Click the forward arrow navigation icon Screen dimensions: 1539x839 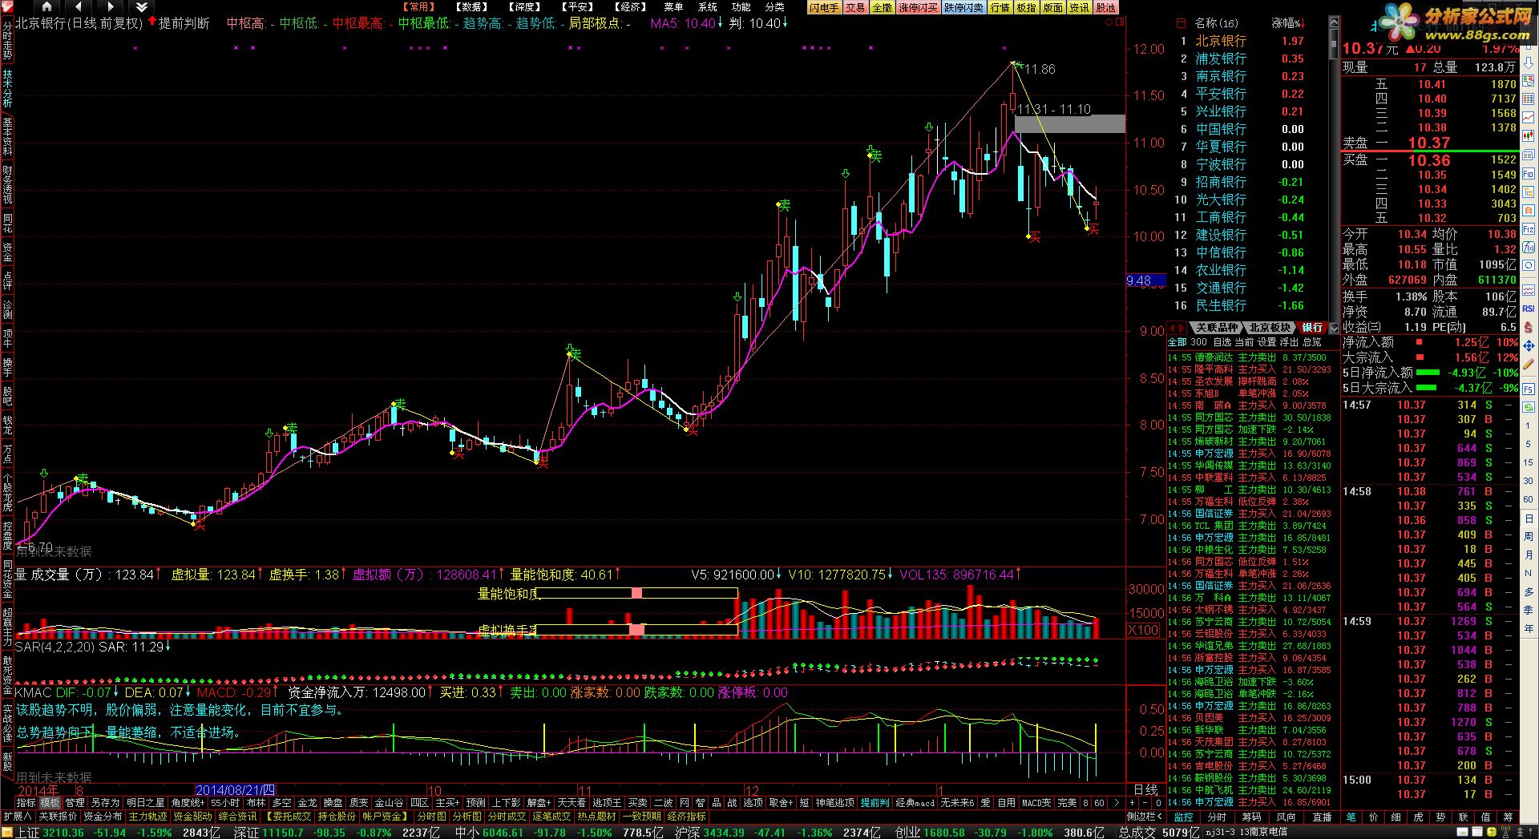[x=111, y=6]
